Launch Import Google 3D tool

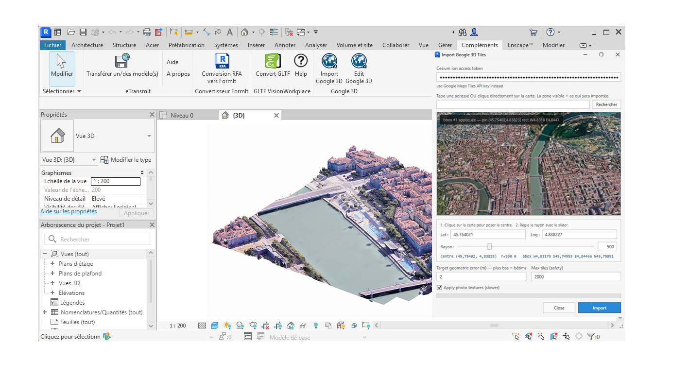click(329, 69)
